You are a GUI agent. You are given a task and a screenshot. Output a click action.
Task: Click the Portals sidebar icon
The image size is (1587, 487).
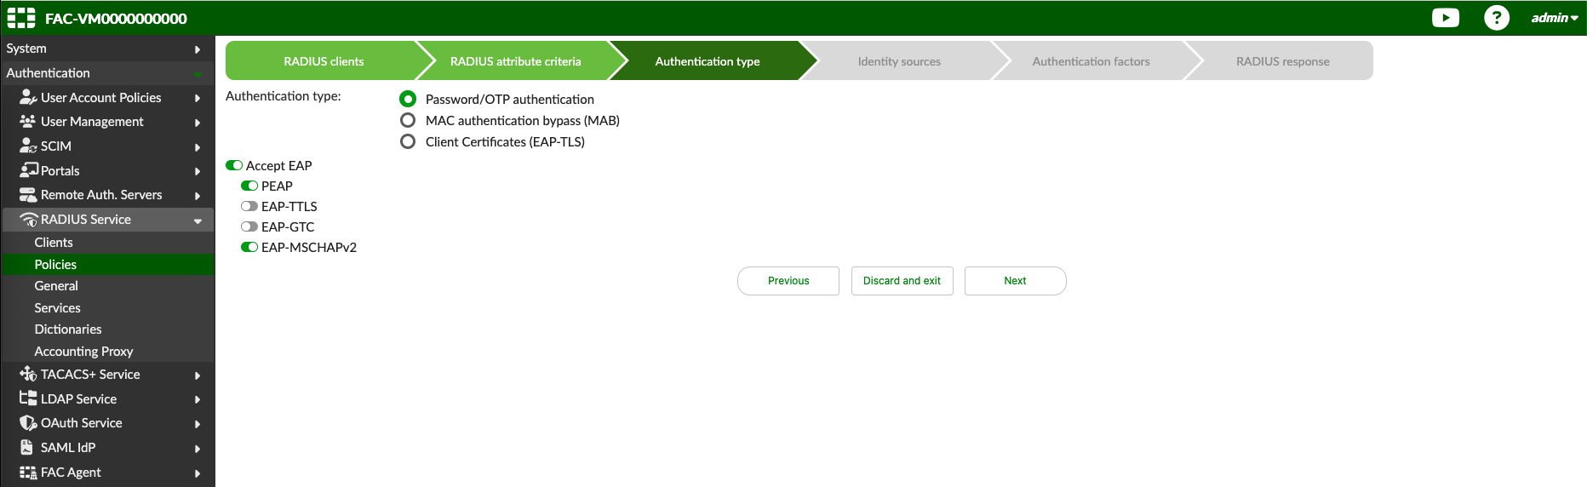click(x=28, y=170)
